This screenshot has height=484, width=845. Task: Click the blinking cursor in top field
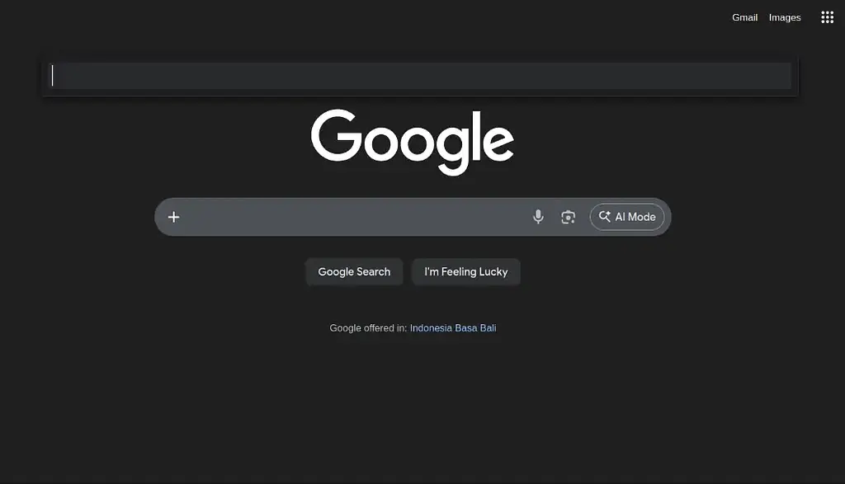coord(52,75)
